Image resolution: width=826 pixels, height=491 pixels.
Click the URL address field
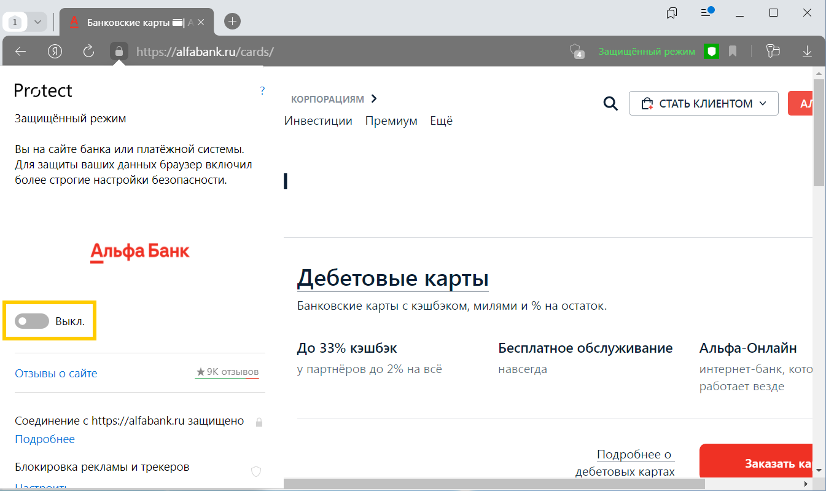click(x=344, y=52)
